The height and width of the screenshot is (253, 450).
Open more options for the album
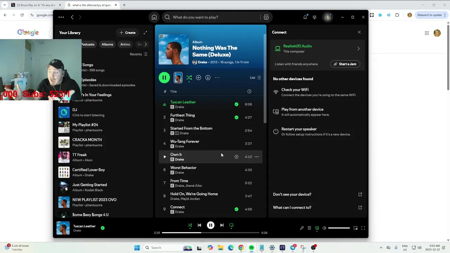tap(217, 78)
